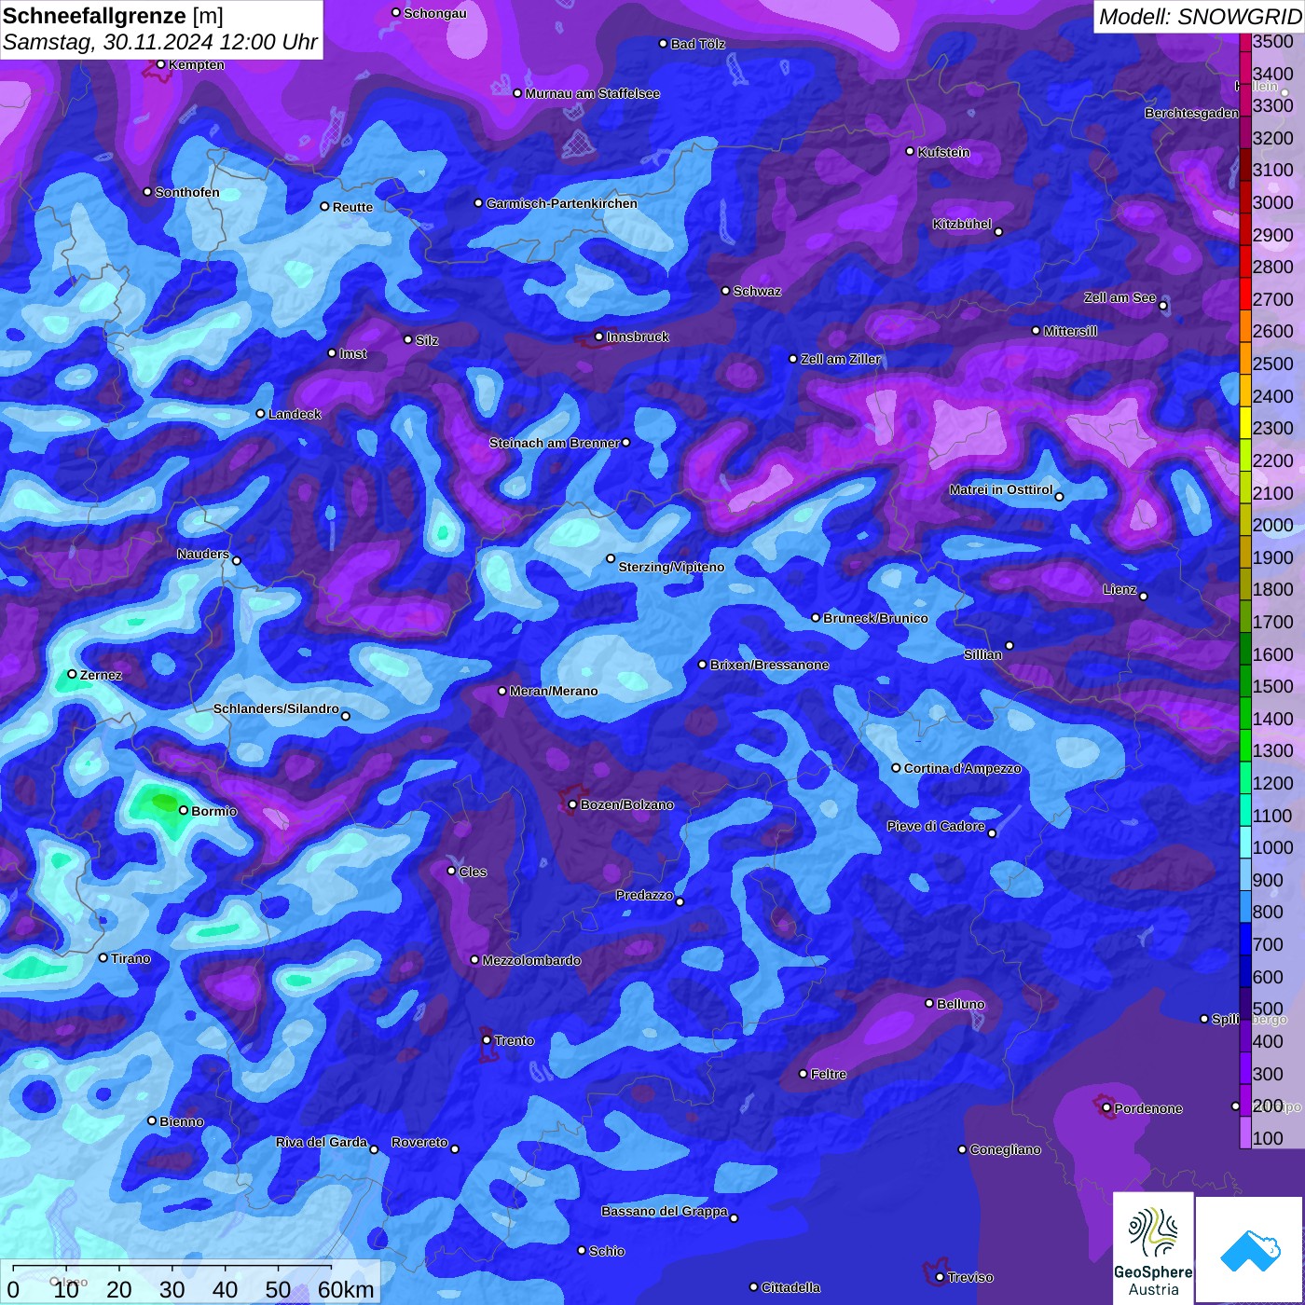The image size is (1305, 1305).
Task: Click the Cittadella label
Action: (x=790, y=1287)
